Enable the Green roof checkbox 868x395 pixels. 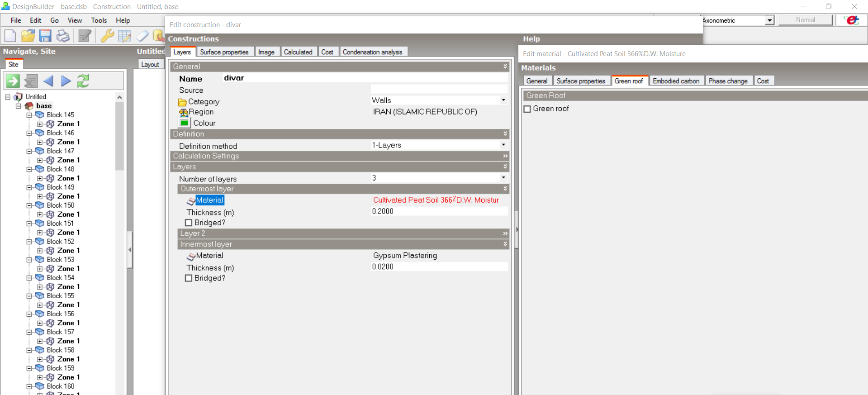527,109
